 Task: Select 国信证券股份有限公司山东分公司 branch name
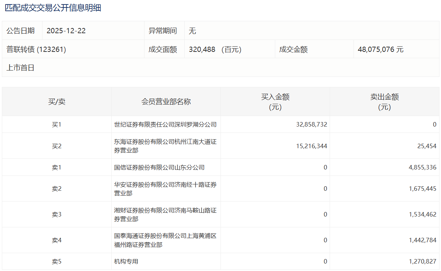click(x=159, y=168)
